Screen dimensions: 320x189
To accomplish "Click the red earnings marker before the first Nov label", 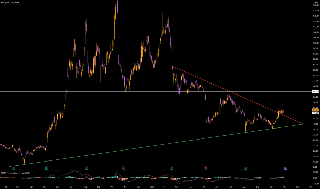I will coord(124,168).
